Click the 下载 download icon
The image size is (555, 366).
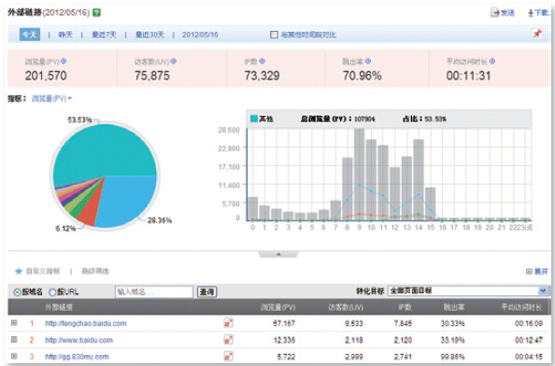point(531,13)
